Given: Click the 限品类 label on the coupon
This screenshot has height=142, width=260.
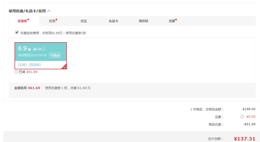Looking at the screenshot, I should point(35,65).
